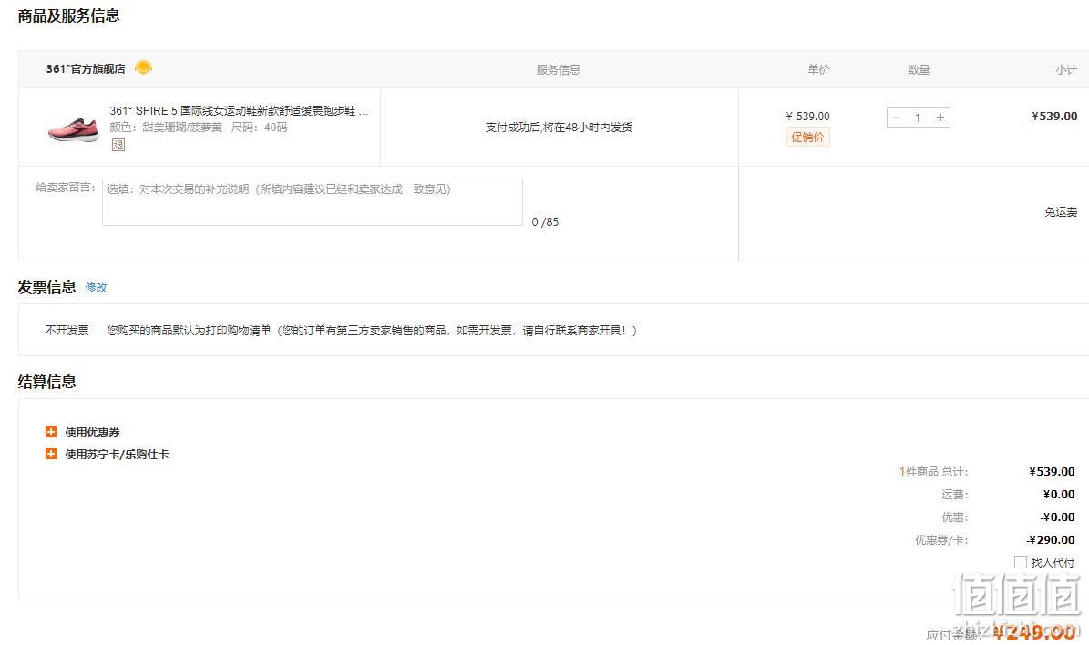This screenshot has width=1089, height=645.
Task: Click the 服务信息 column header
Action: 559,69
